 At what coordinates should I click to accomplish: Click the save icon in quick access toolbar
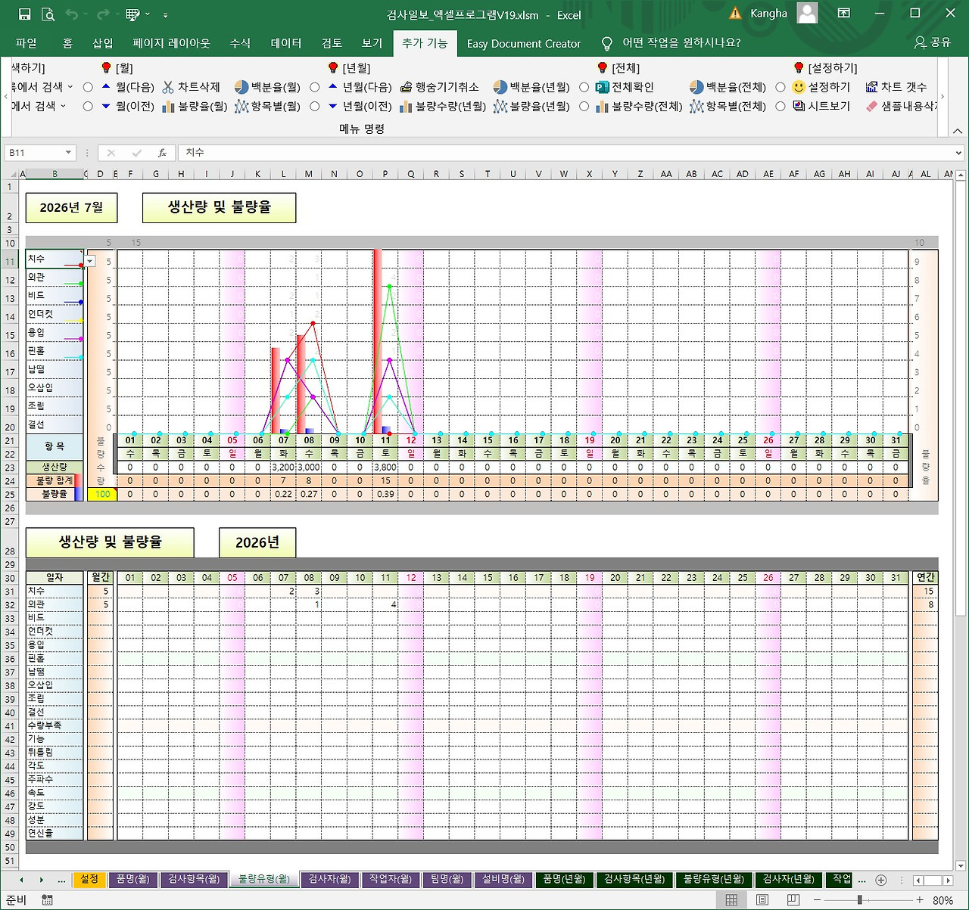tap(24, 14)
